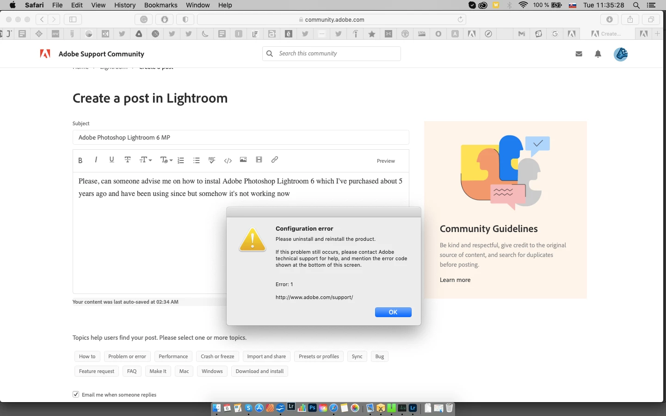Run the spell checker on the post
Screen dimensions: 666x416
(212, 160)
